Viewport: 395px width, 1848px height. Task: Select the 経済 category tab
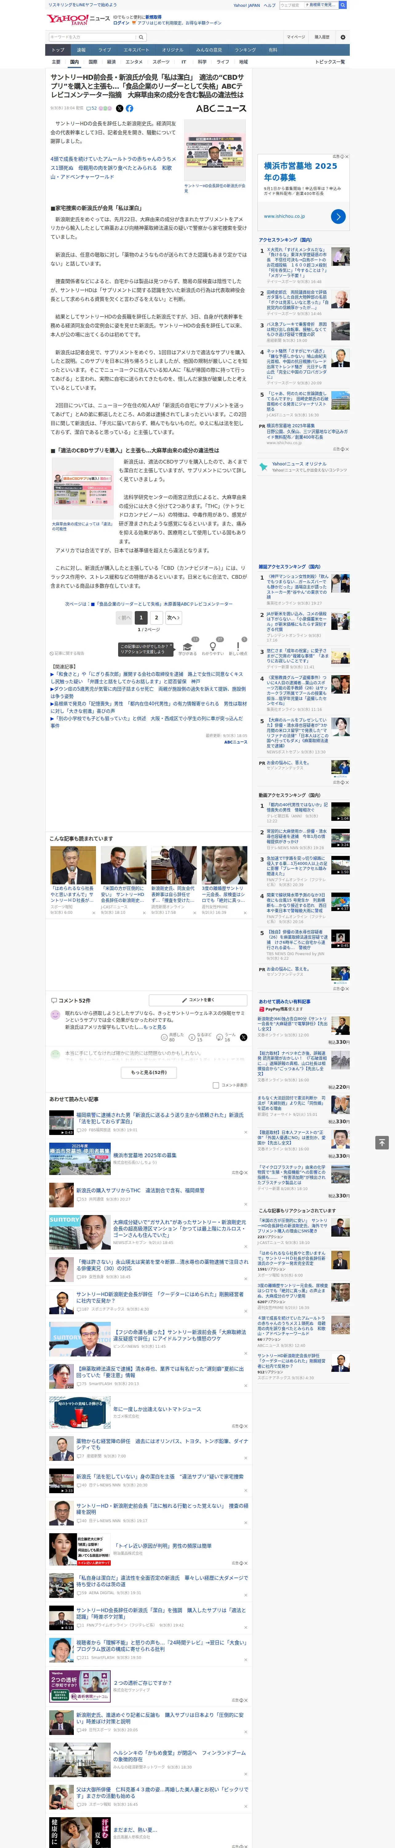(111, 62)
